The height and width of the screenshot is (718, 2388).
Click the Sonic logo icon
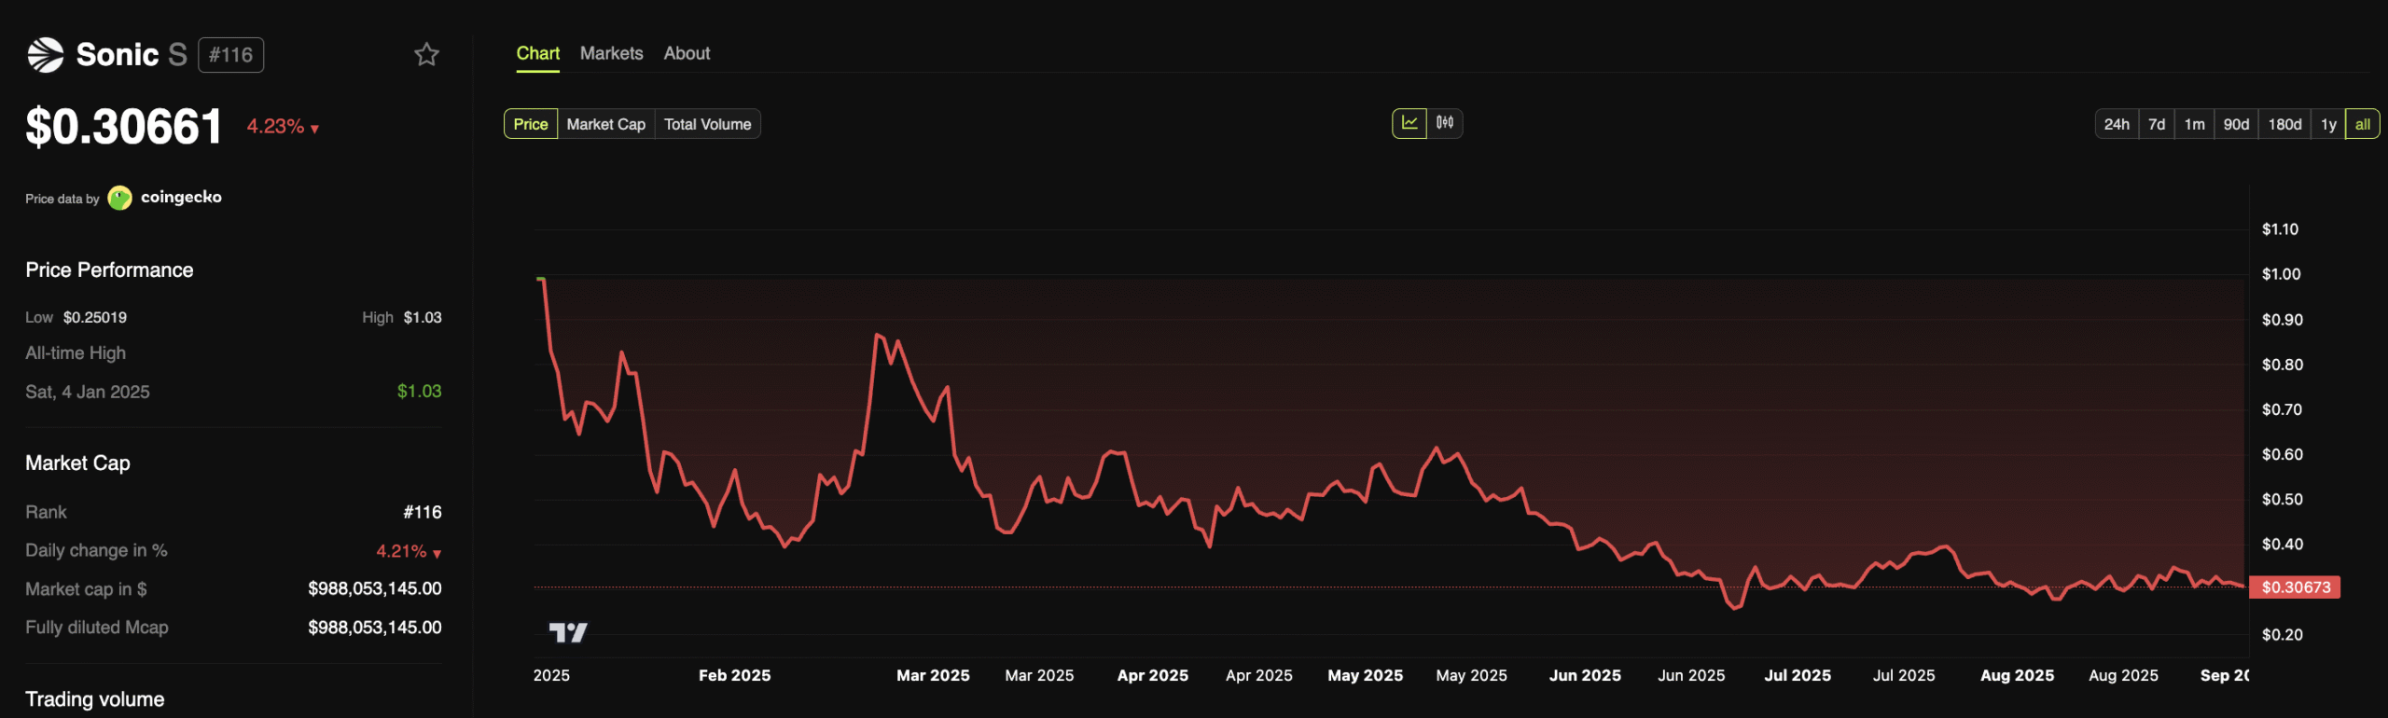[45, 55]
